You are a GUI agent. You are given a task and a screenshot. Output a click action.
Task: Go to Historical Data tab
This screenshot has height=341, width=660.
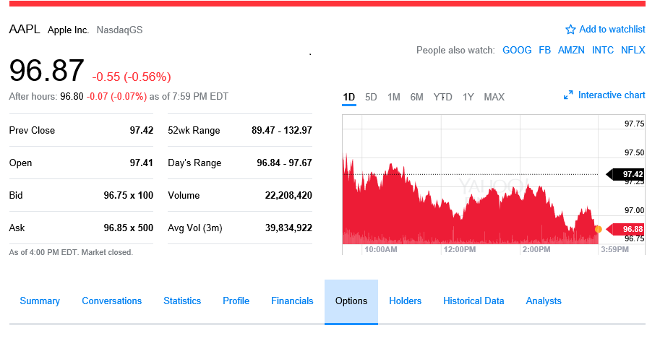point(473,301)
